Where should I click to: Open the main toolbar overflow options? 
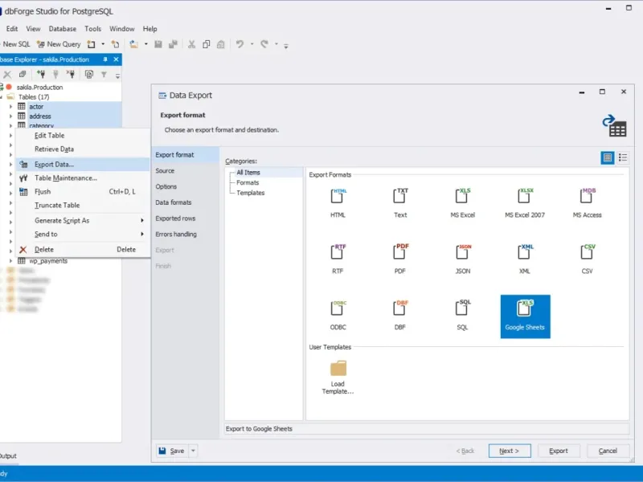tap(286, 46)
